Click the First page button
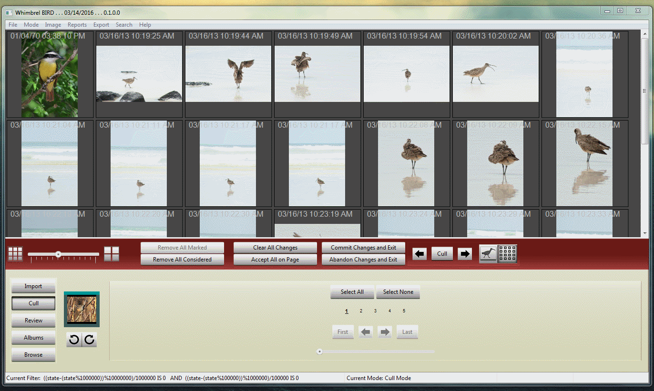This screenshot has height=391, width=654. (x=343, y=332)
